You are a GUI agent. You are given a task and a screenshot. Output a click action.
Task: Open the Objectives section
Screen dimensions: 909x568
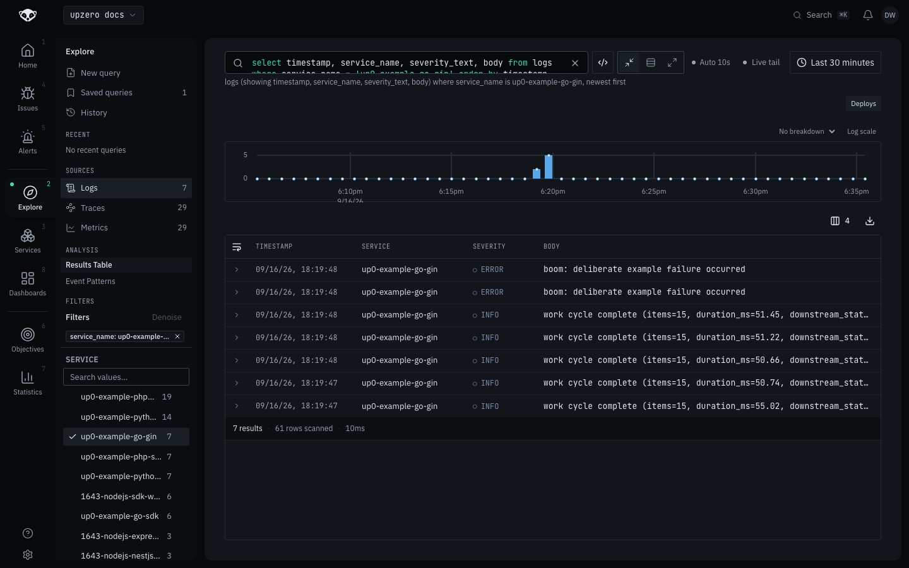(28, 340)
